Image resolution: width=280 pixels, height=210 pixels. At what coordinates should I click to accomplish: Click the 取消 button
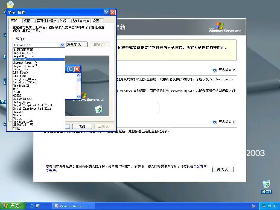(82, 126)
